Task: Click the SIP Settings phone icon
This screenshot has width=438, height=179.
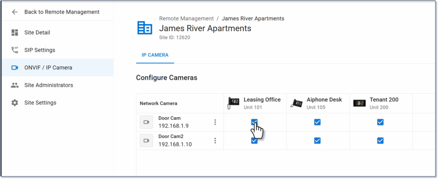Action: click(x=15, y=50)
